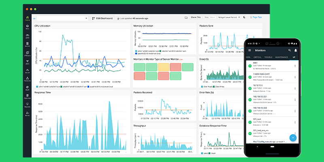Refresh using the Last updated reload icon
This screenshot has width=324, height=162.
[118, 19]
